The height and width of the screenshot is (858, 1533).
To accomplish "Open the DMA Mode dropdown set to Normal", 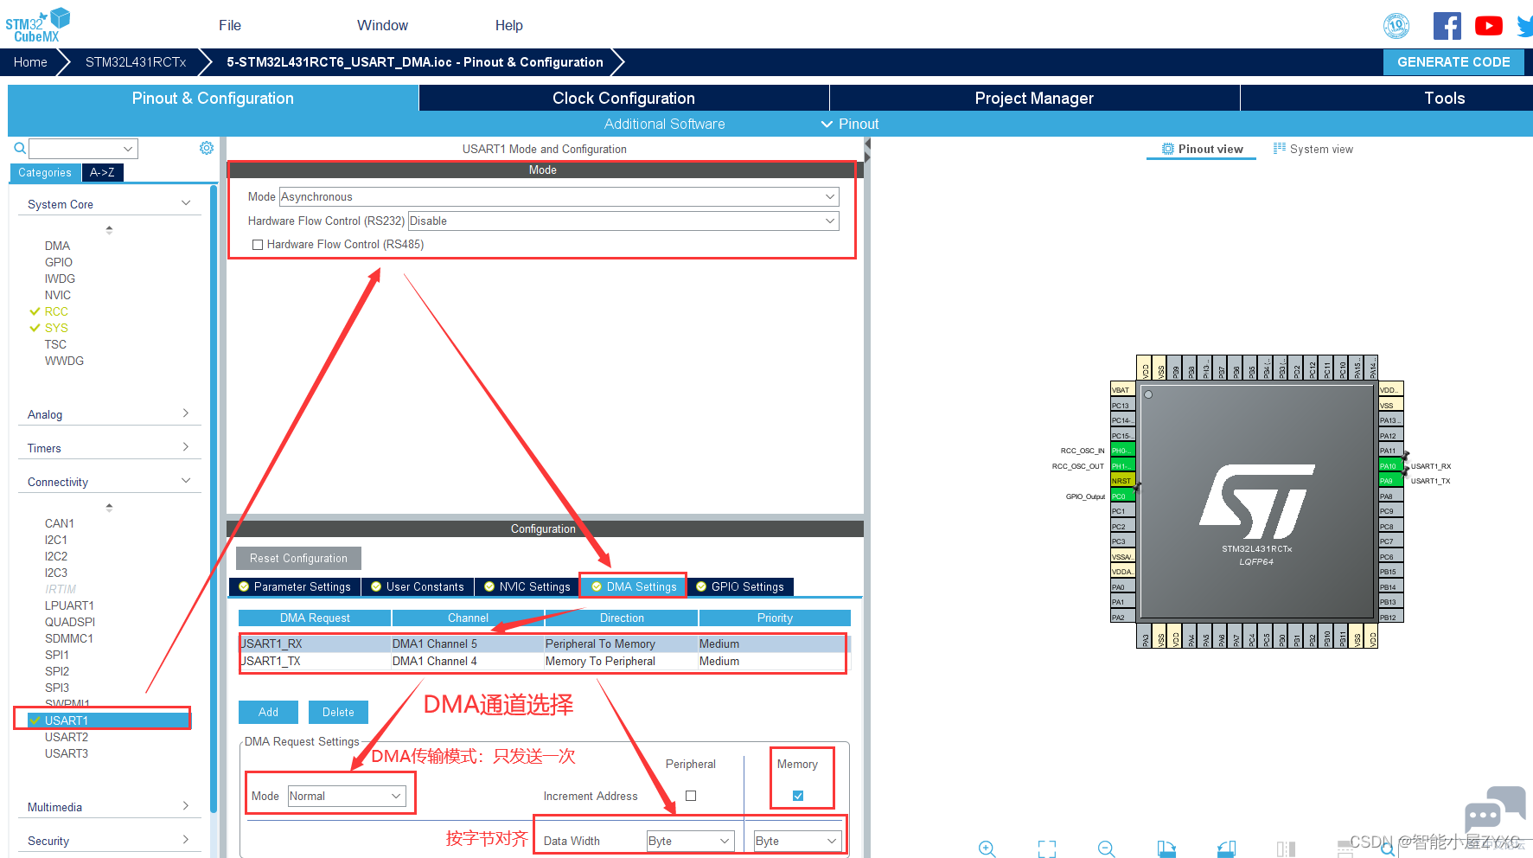I will tap(347, 797).
